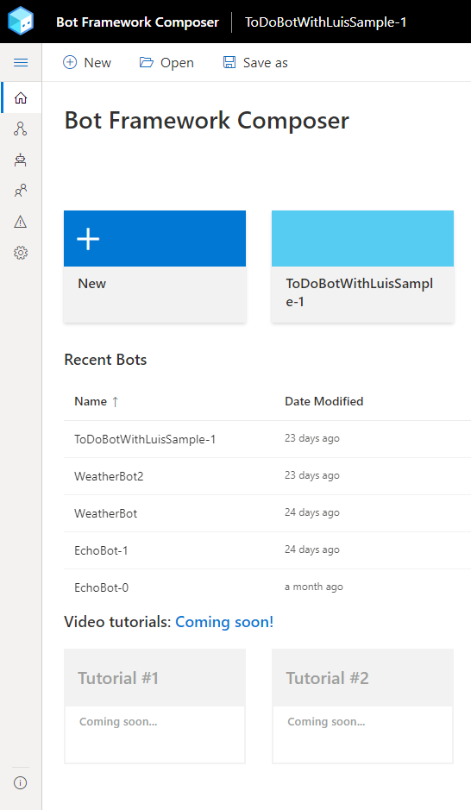The height and width of the screenshot is (810, 471).
Task: Sort by Date Modified column header
Action: [323, 401]
